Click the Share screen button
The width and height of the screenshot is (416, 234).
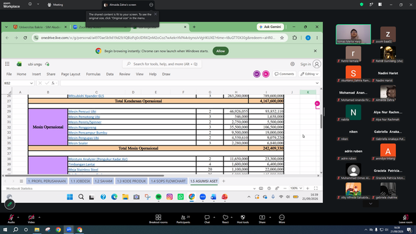pyautogui.click(x=262, y=219)
